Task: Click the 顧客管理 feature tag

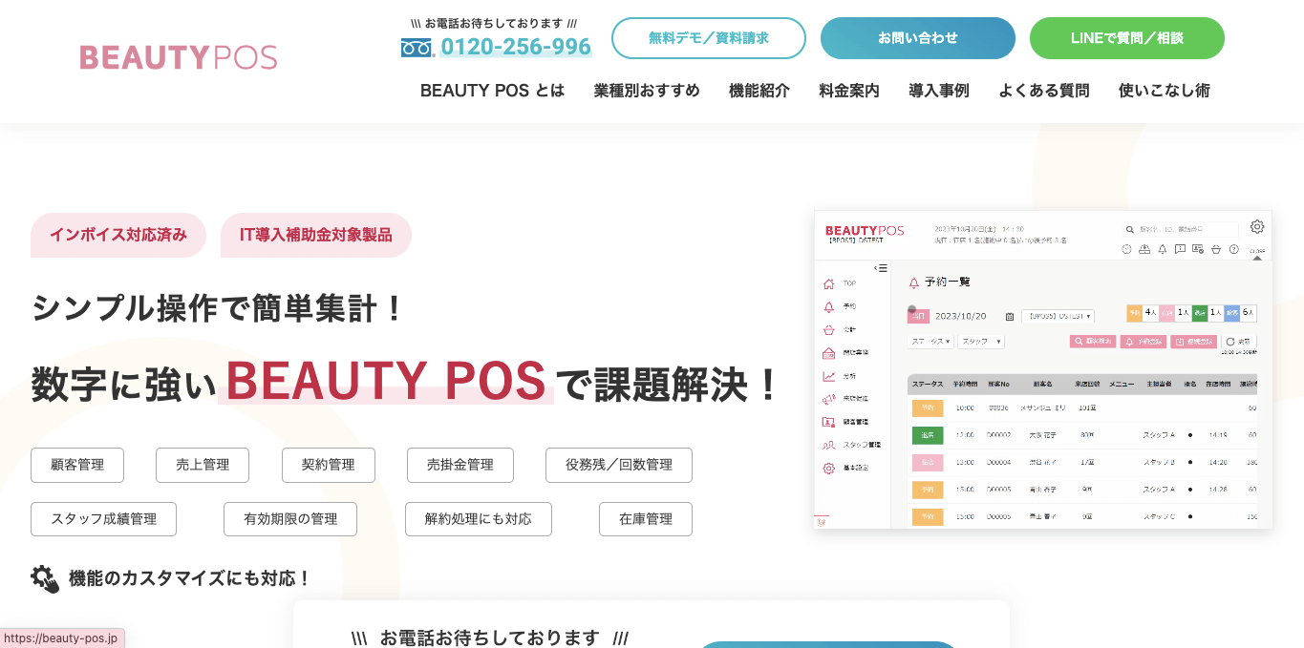Action: click(x=77, y=465)
